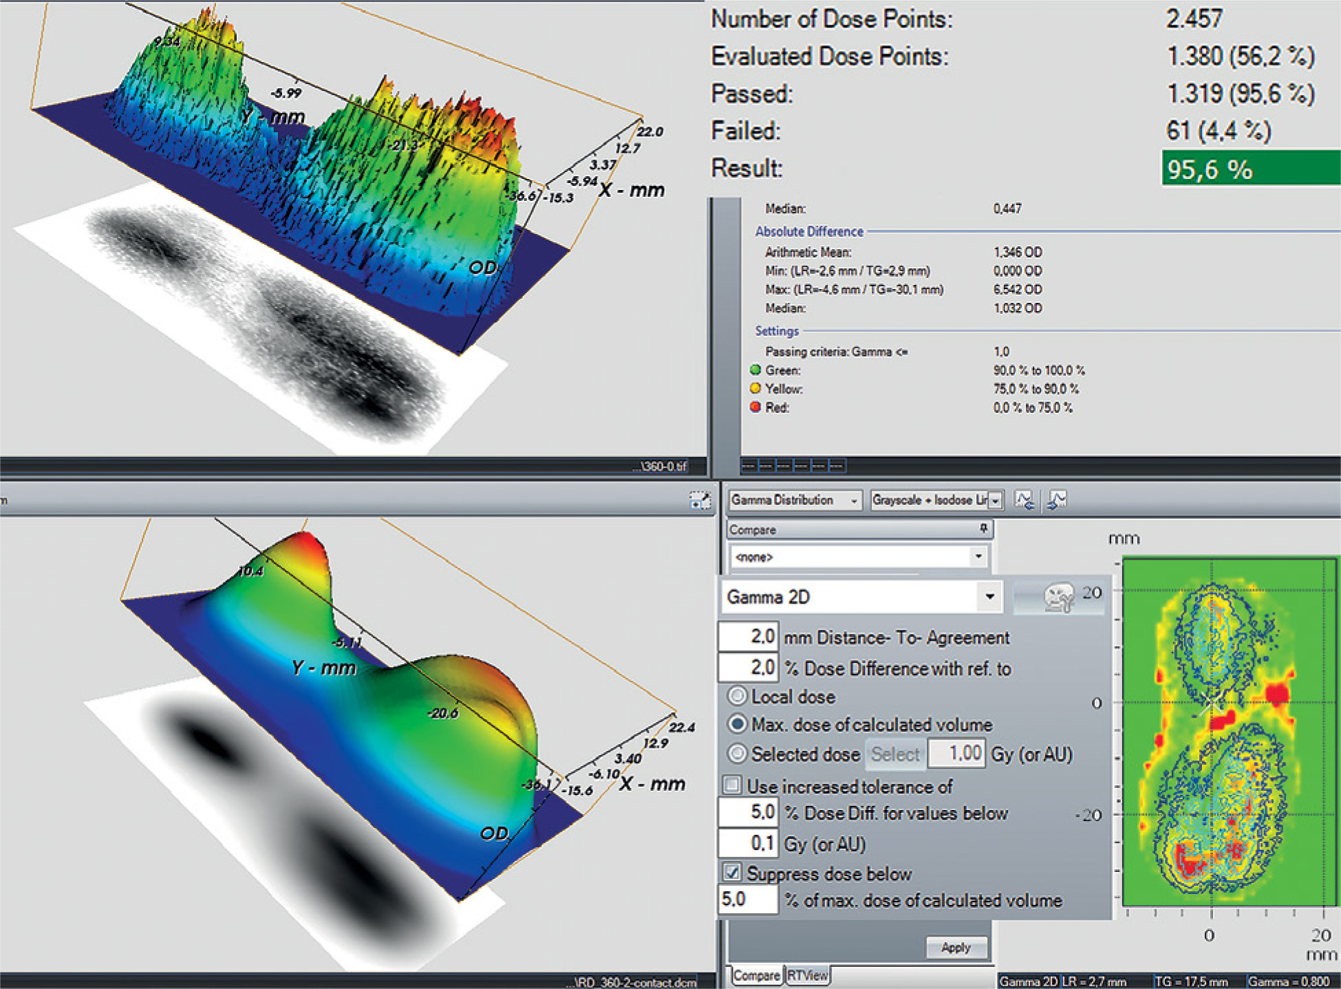Open the Gamma 2D method dropdown
Image resolution: width=1341 pixels, height=989 pixels.
(989, 597)
